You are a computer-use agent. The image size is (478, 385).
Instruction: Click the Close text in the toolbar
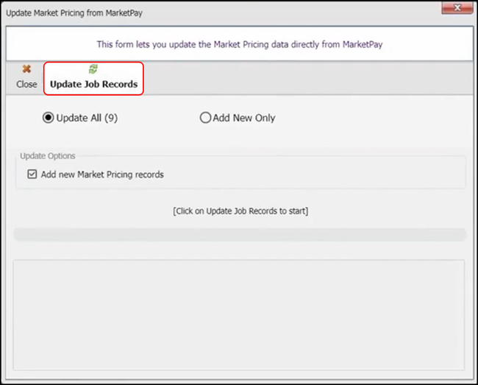(26, 84)
